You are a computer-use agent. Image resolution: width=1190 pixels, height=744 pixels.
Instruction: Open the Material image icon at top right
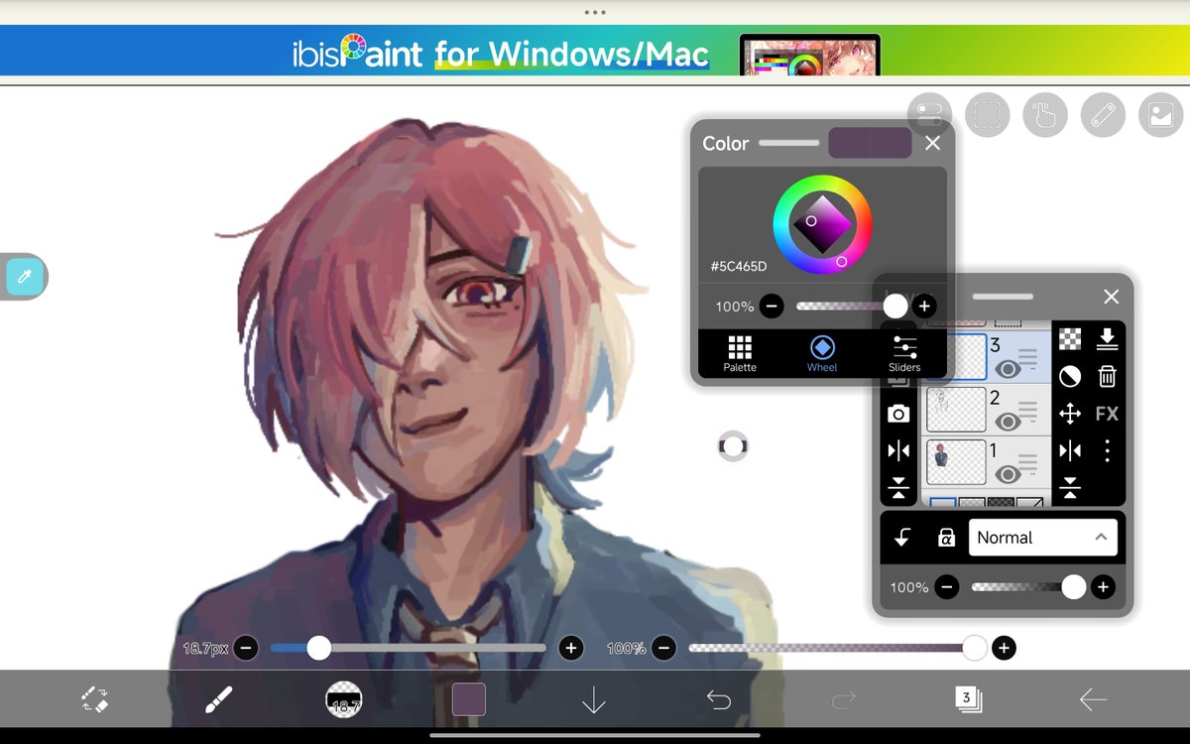click(x=1161, y=115)
